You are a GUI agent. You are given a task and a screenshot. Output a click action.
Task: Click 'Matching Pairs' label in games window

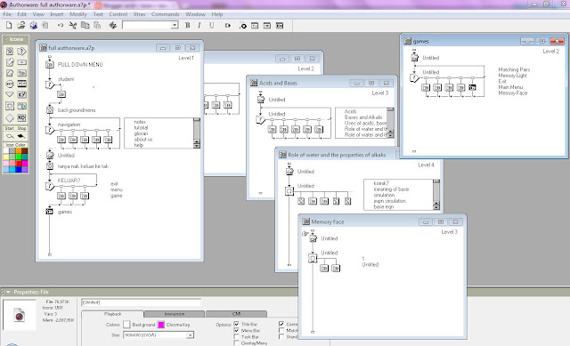pos(514,69)
